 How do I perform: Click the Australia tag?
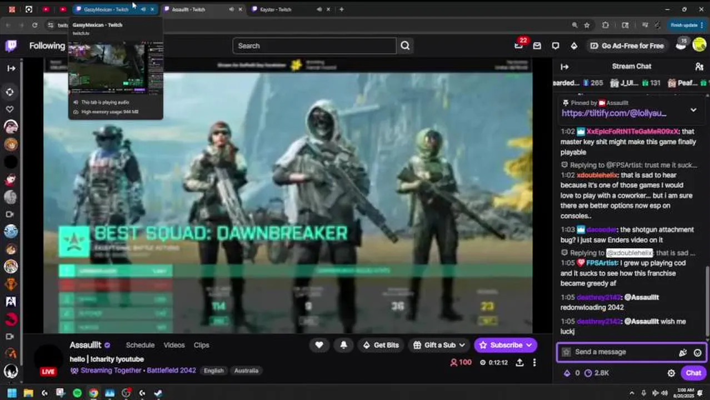[x=246, y=371]
